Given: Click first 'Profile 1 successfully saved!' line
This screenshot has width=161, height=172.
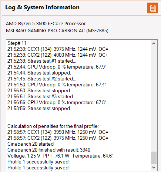Looking at the screenshot, I should click(38, 162).
